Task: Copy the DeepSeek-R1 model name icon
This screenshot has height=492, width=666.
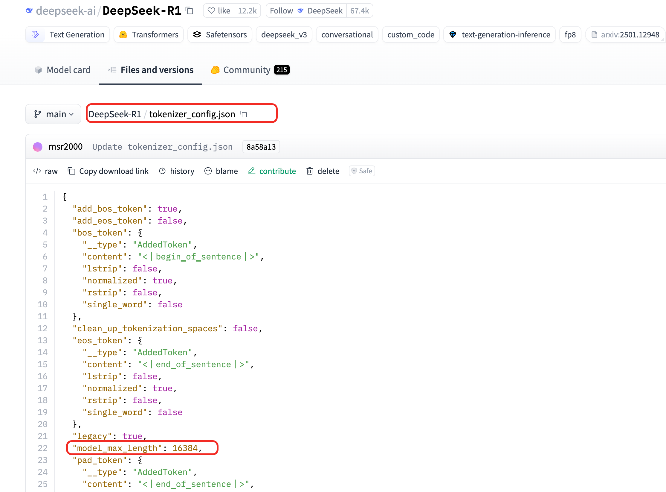Action: [x=190, y=11]
